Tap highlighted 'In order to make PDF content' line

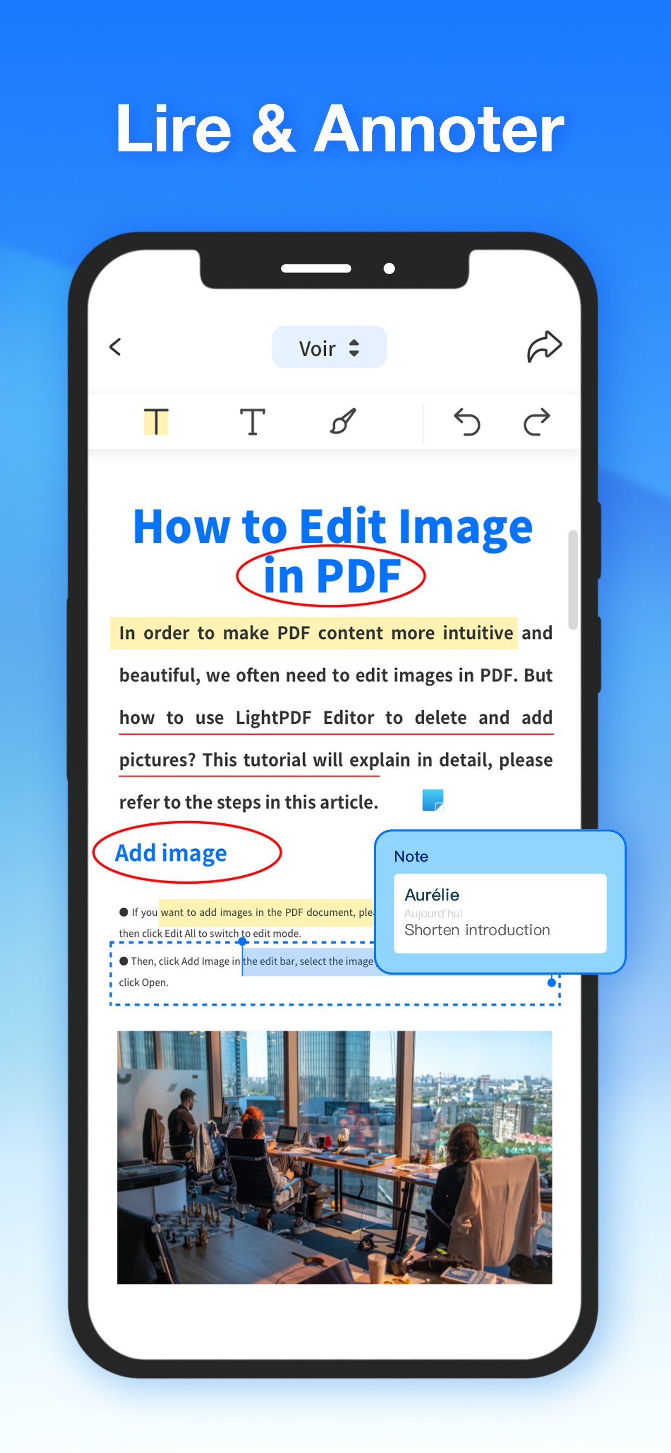coord(313,633)
